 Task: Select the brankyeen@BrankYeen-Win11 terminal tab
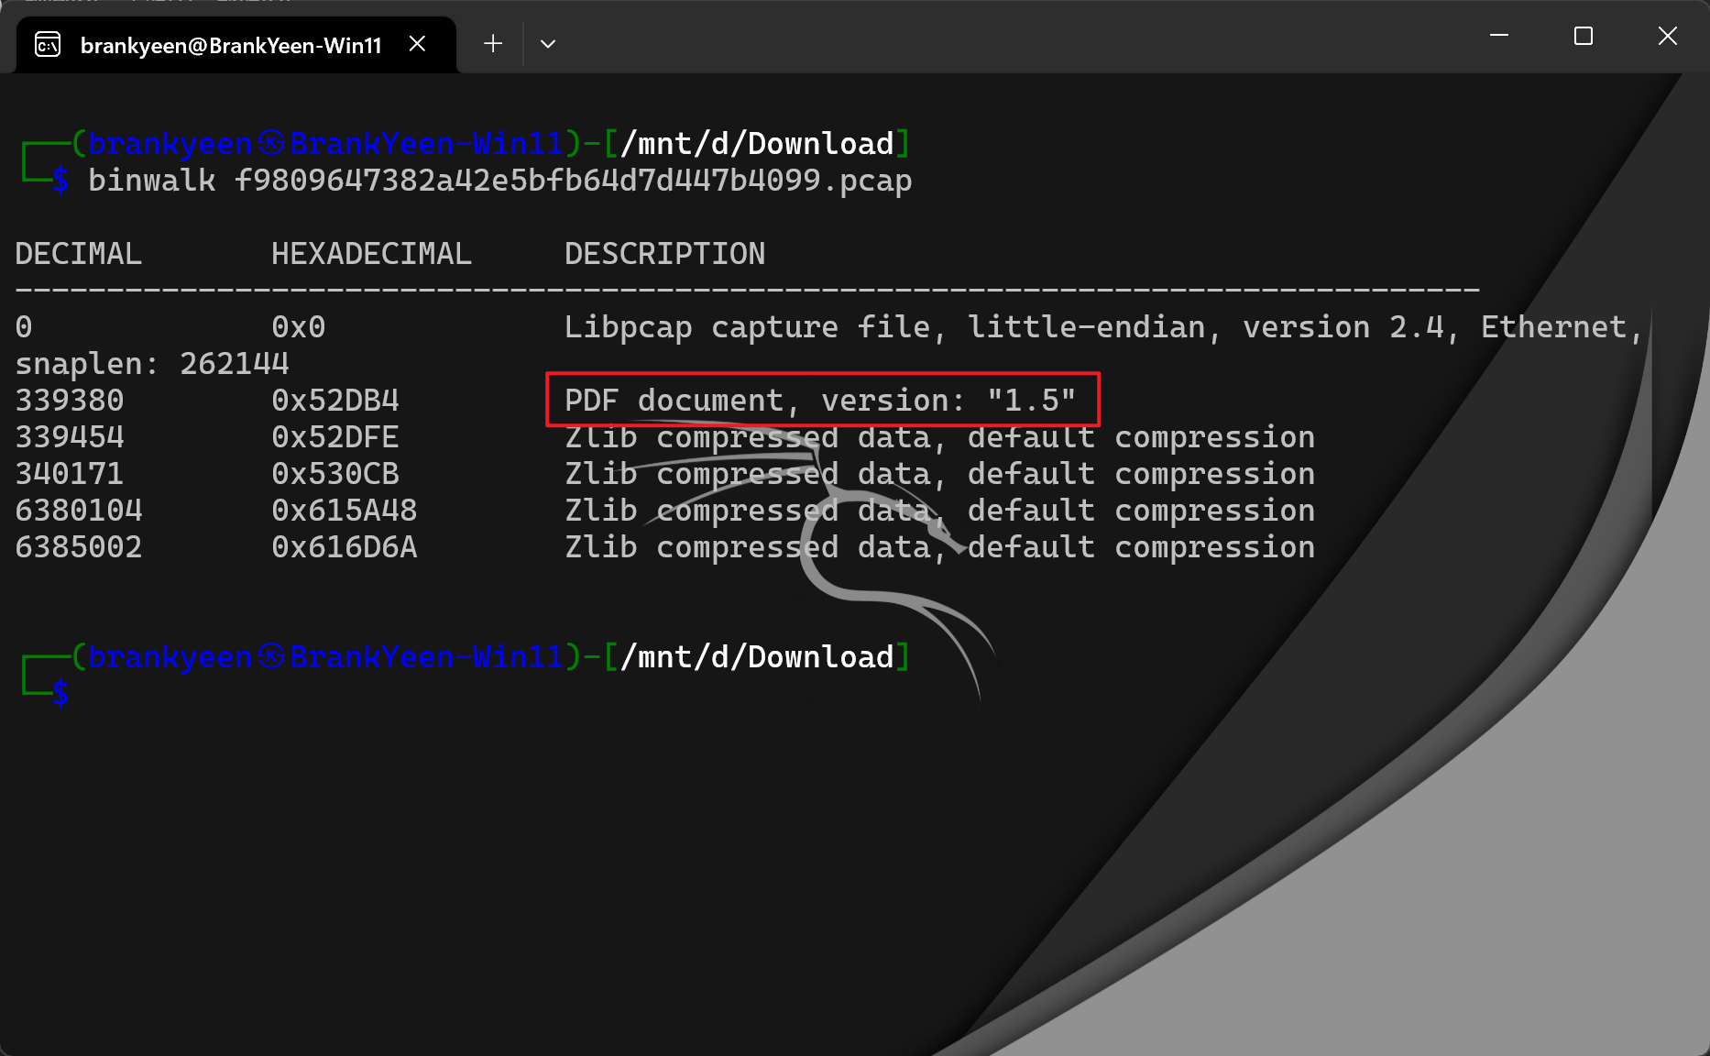click(236, 44)
